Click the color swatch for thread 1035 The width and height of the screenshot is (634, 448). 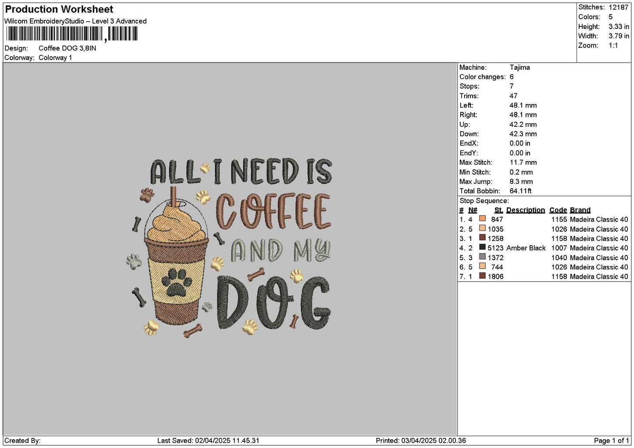pos(482,228)
